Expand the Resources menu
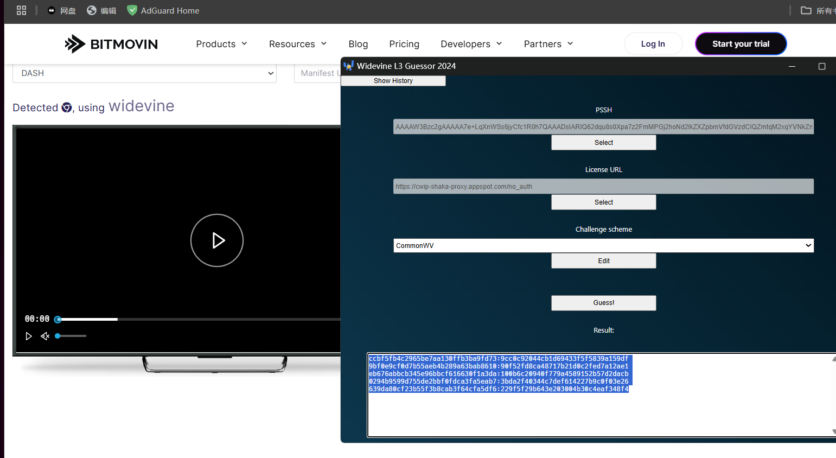The height and width of the screenshot is (458, 836). (298, 44)
